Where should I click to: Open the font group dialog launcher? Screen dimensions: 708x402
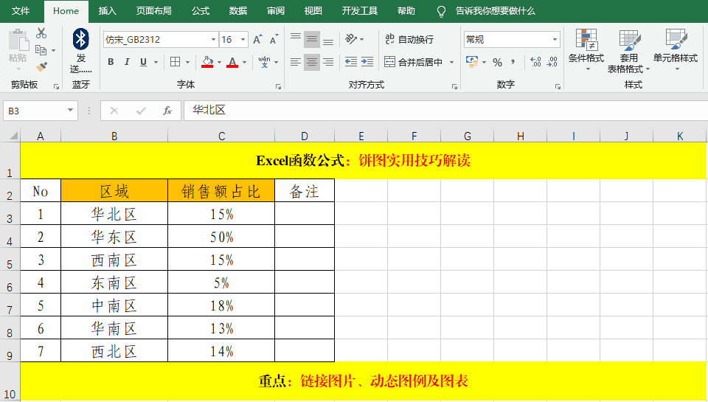point(279,86)
